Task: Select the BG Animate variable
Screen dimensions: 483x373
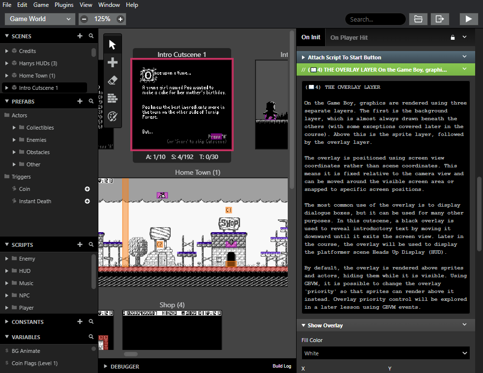Action: click(26, 351)
